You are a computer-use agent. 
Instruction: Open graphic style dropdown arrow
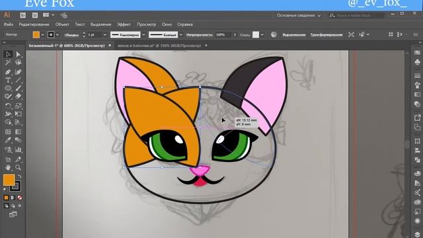coord(262,35)
